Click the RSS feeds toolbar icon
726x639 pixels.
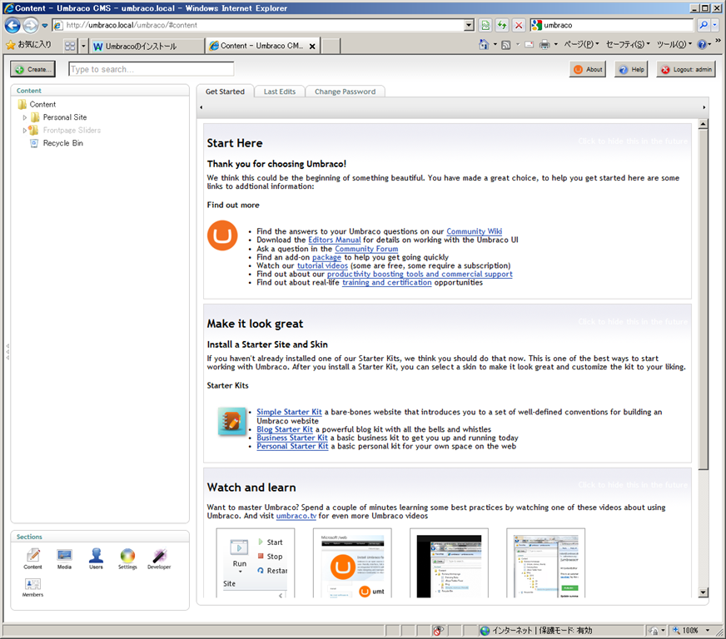click(506, 45)
